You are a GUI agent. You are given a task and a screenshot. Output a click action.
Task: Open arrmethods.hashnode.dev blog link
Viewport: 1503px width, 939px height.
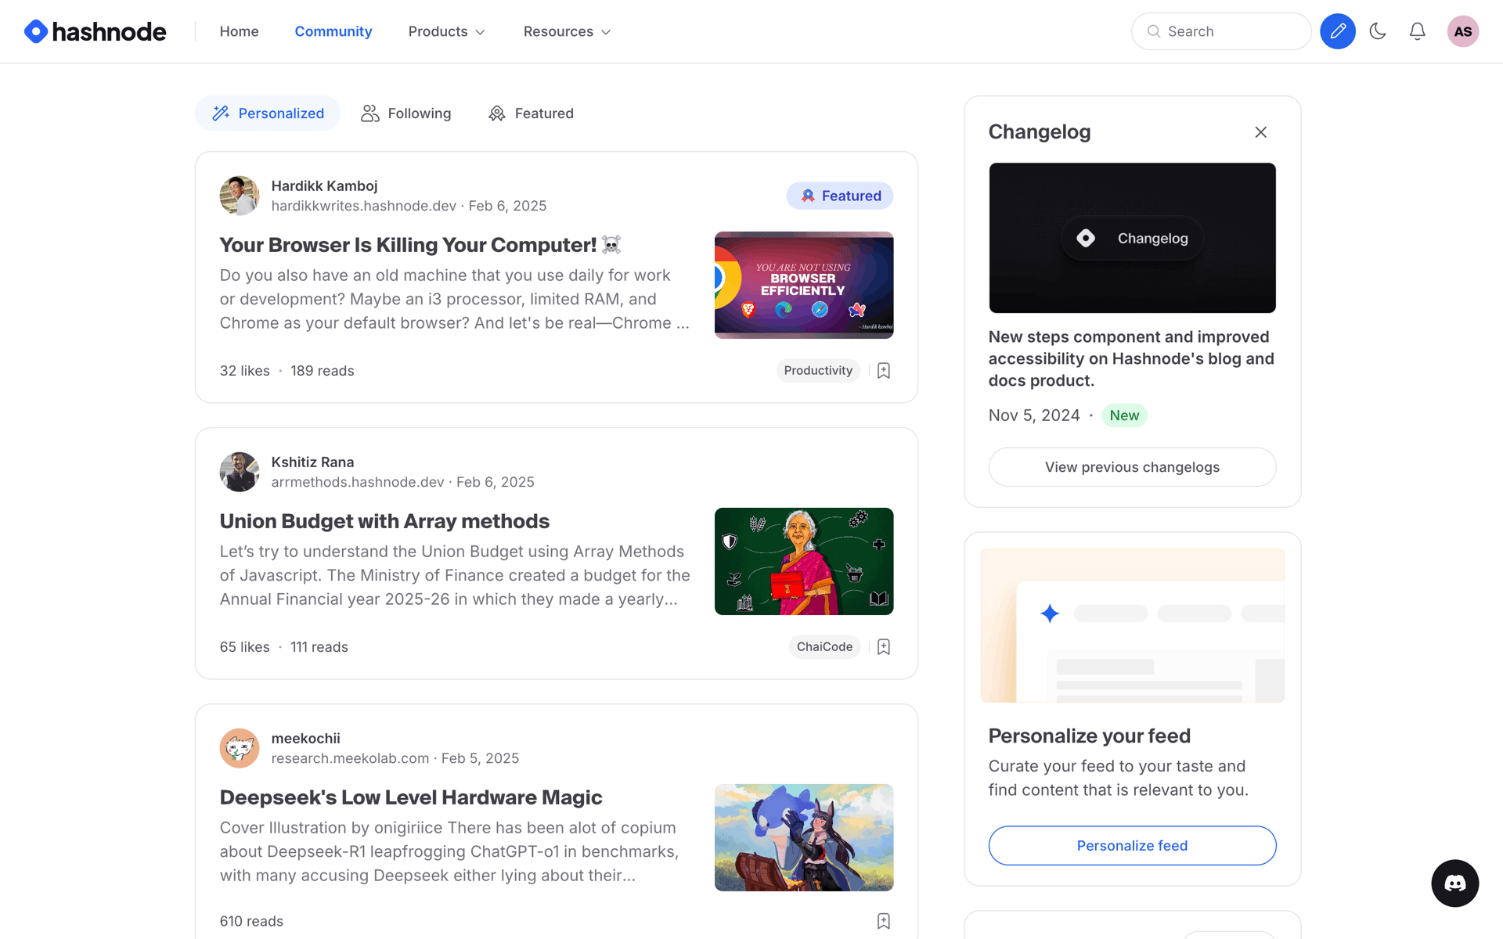point(358,482)
